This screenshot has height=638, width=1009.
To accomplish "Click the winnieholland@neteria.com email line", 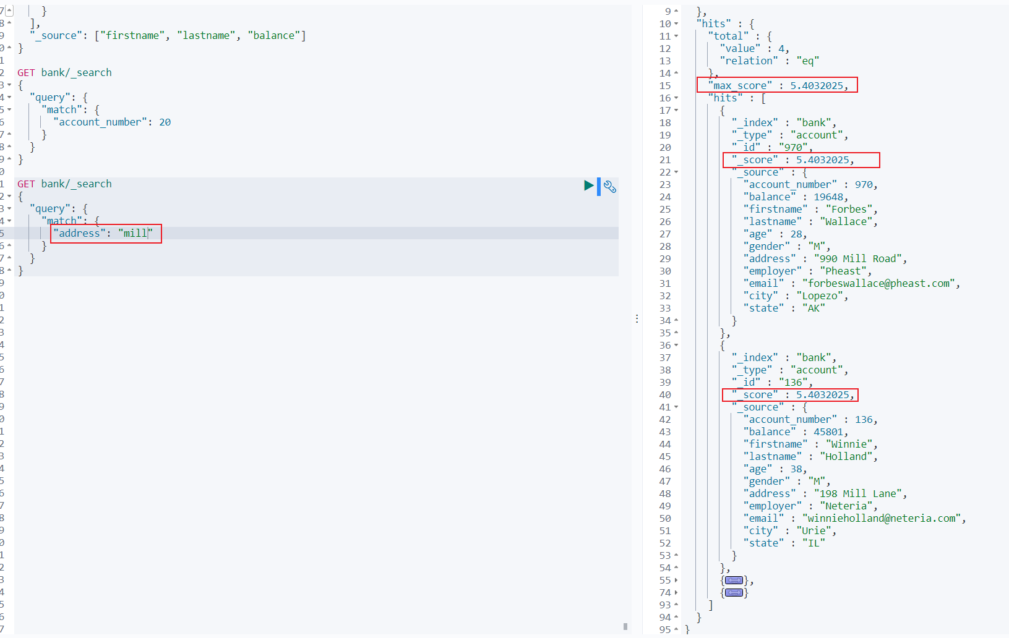I will click(x=854, y=518).
